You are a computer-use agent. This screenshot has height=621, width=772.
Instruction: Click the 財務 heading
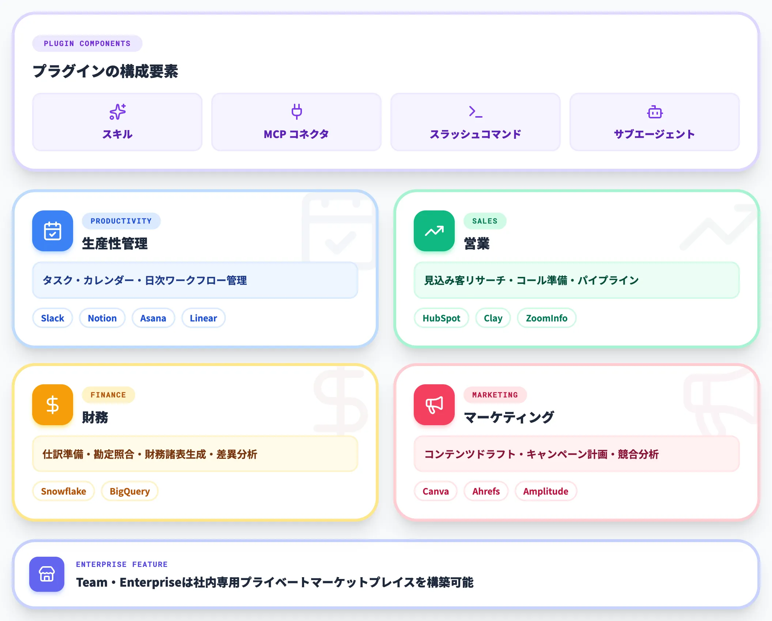coord(95,418)
